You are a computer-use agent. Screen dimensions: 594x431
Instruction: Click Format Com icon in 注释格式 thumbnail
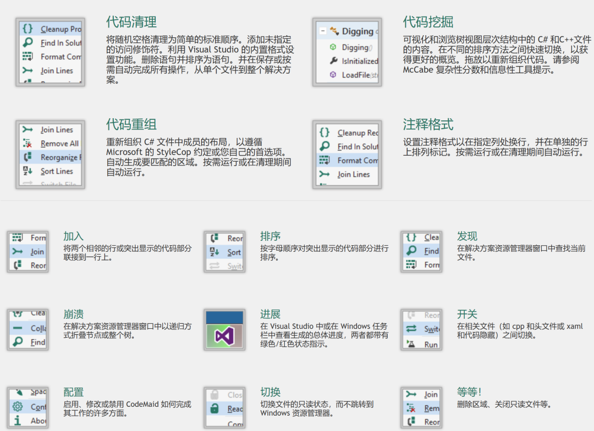324,160
